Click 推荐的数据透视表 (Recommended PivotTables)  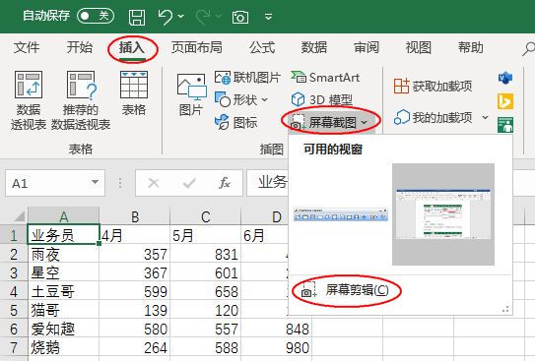click(x=81, y=100)
